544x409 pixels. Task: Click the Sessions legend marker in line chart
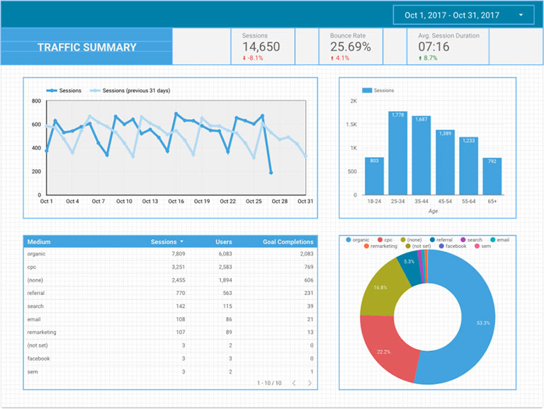tap(52, 91)
